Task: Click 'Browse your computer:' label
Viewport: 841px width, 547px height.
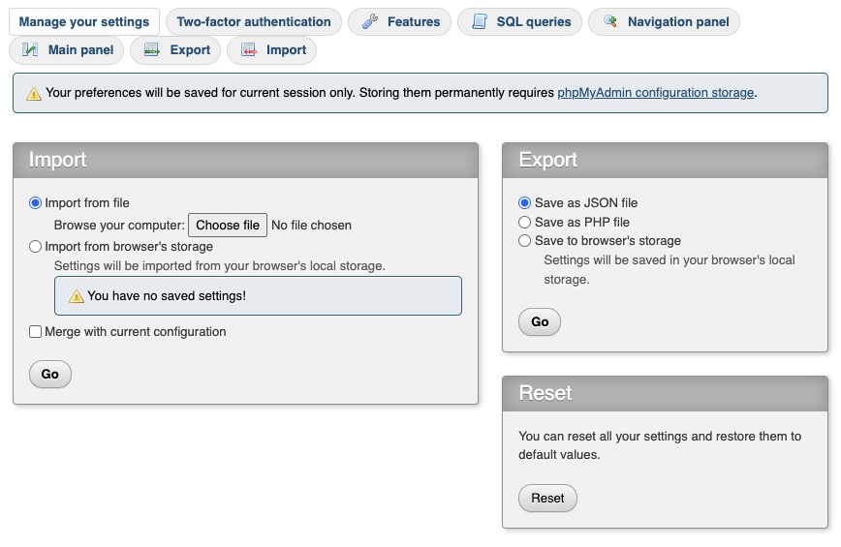Action: (x=119, y=225)
